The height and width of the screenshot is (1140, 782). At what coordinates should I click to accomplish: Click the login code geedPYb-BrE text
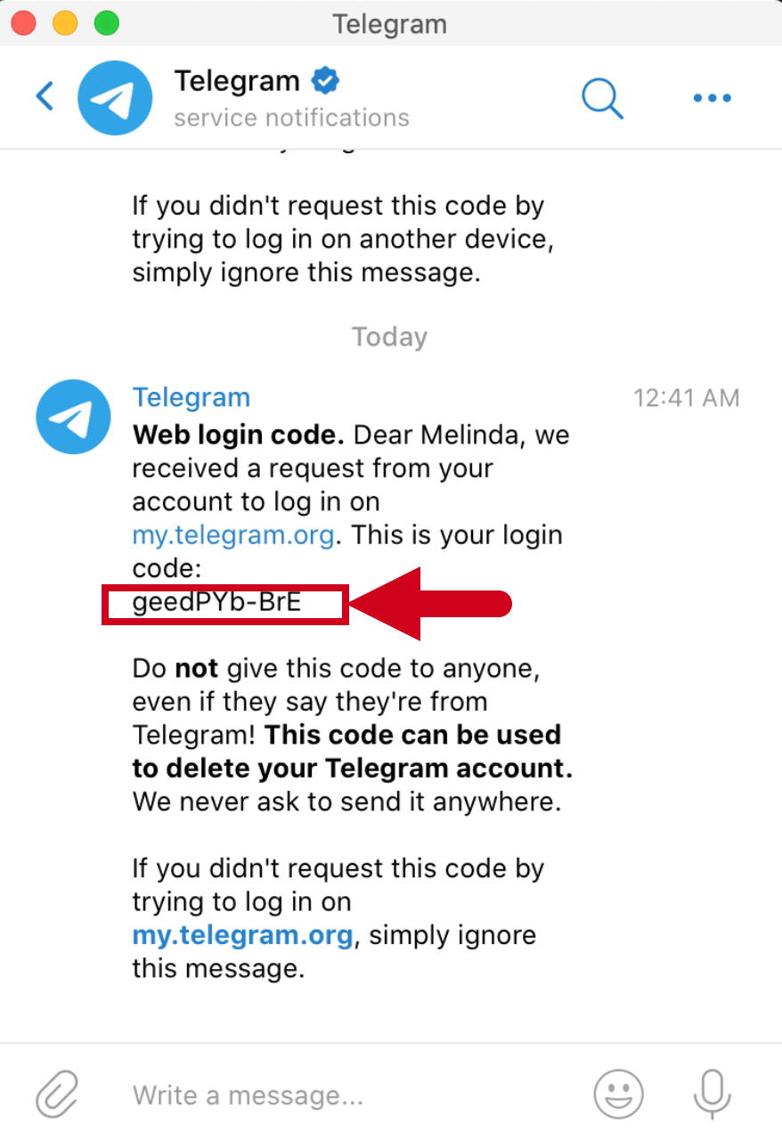(x=216, y=602)
